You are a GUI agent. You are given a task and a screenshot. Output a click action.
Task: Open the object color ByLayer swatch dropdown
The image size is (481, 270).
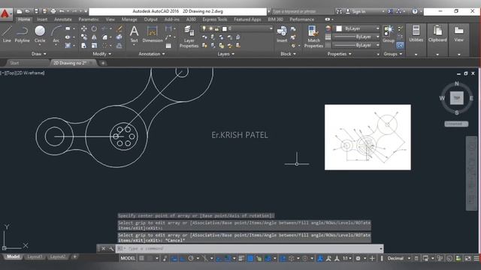tap(357, 28)
